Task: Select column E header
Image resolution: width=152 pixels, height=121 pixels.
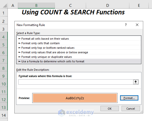Action: tap(139, 5)
